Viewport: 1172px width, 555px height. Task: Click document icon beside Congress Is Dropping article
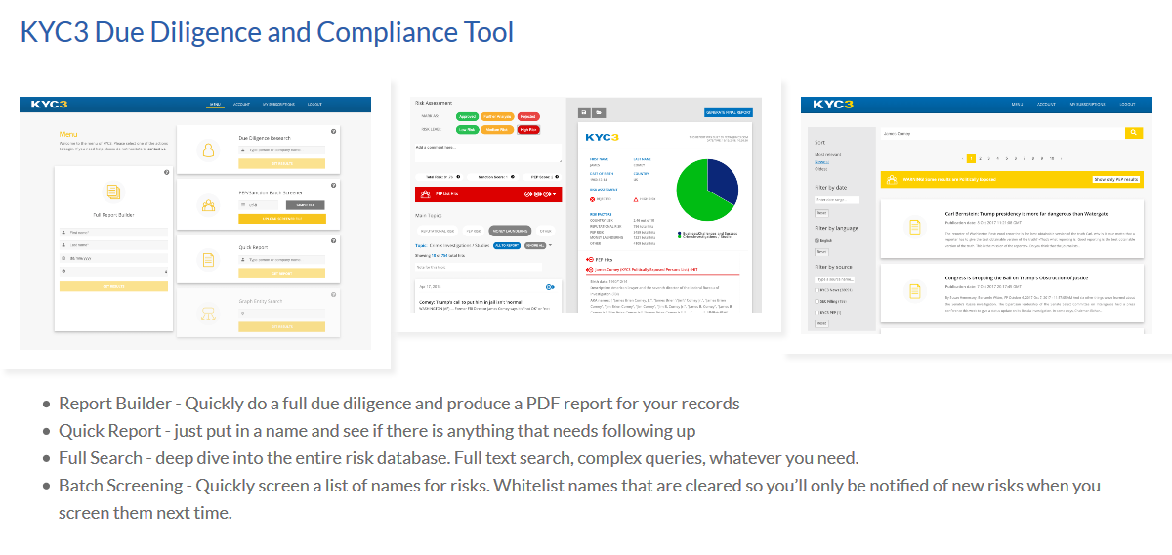tap(915, 290)
